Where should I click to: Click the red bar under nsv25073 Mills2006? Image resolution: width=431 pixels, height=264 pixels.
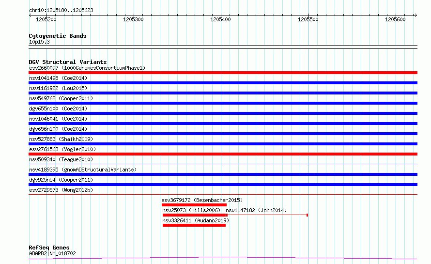point(194,215)
